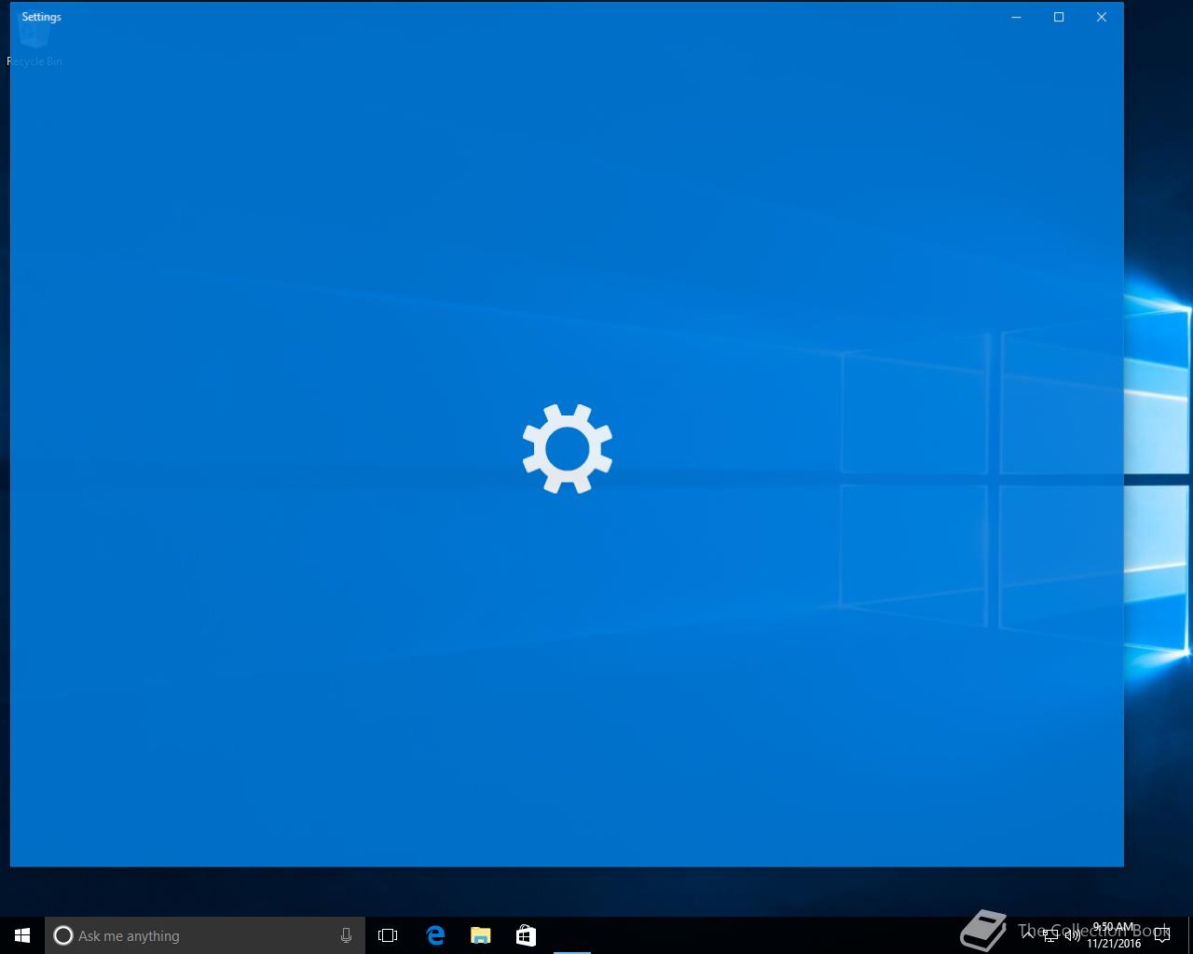Viewport: 1193px width, 954px height.
Task: Click the Cortana circle icon
Action: coord(62,935)
